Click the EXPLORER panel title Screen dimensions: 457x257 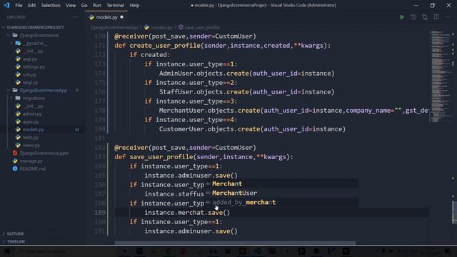click(16, 17)
